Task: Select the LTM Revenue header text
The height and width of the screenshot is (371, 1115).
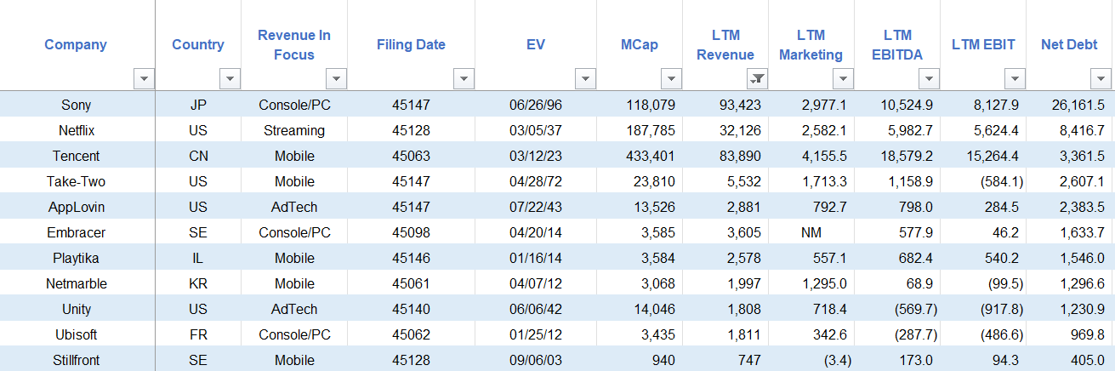Action: 725,45
